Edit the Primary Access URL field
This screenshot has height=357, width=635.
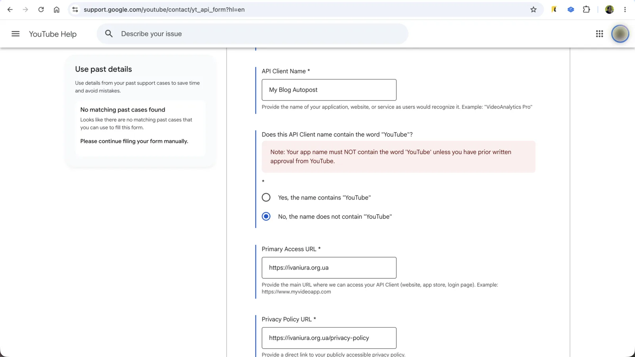click(x=329, y=268)
